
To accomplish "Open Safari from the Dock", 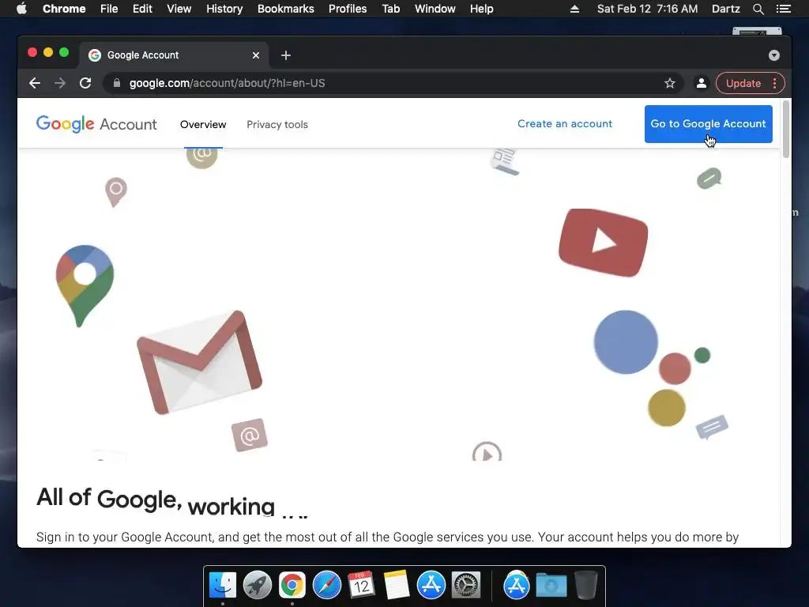I will pos(327,586).
